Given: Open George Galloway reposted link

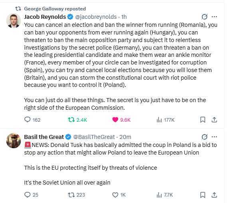Looking at the screenshot, I should click(x=55, y=9).
